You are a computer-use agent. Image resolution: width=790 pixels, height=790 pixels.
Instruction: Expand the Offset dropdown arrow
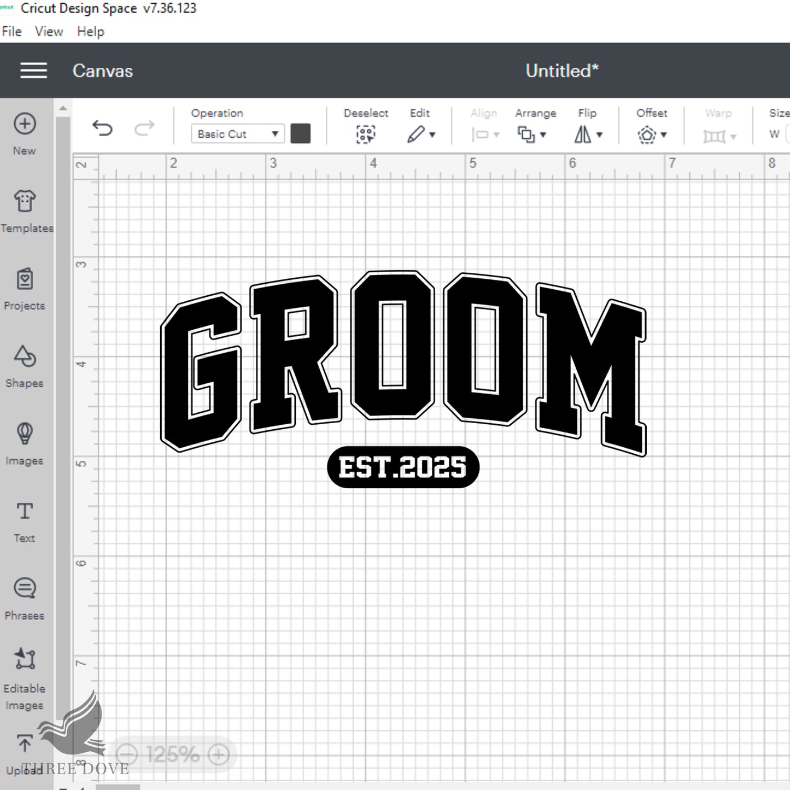click(x=664, y=135)
